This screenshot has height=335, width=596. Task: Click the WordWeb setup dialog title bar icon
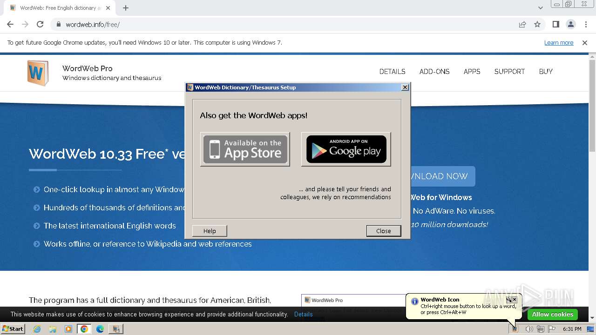point(190,87)
